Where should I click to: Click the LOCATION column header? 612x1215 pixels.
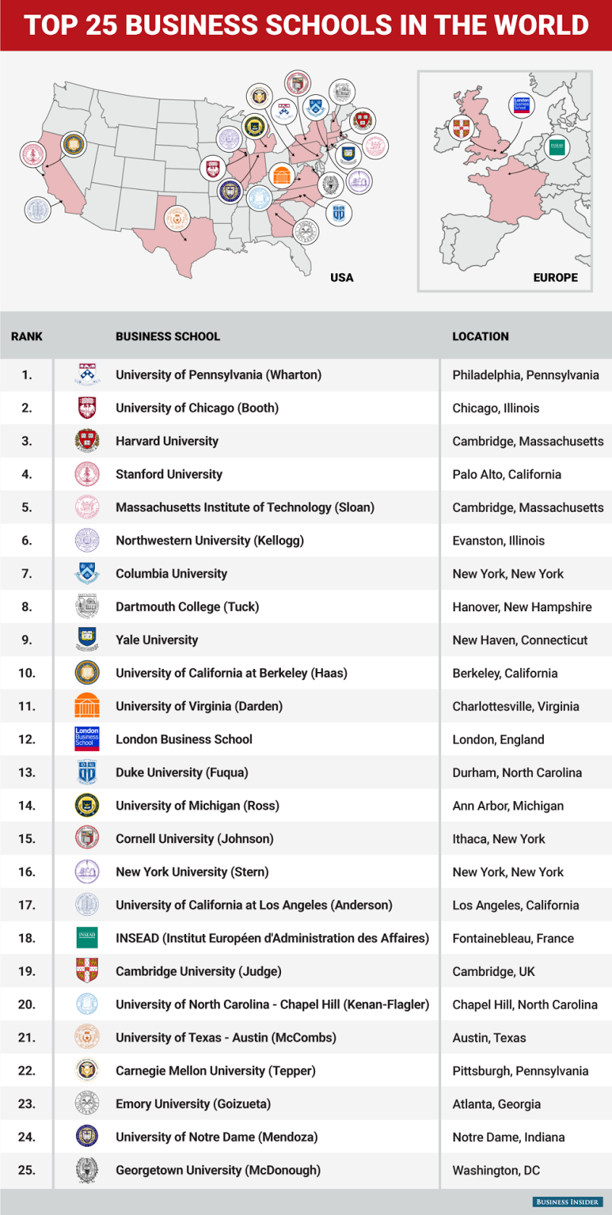pyautogui.click(x=481, y=336)
